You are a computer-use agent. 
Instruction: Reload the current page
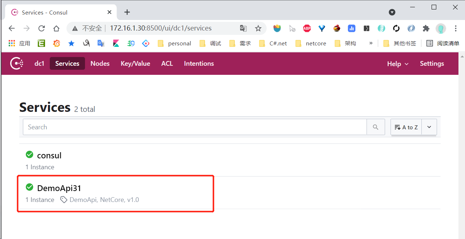(41, 28)
